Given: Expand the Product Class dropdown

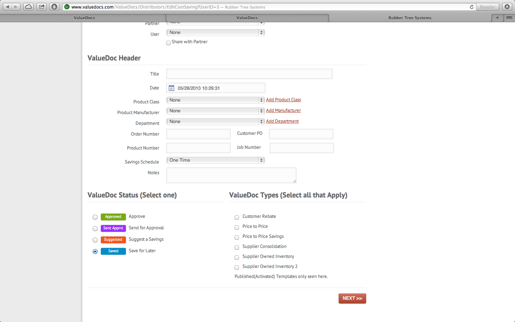Looking at the screenshot, I should pos(215,100).
